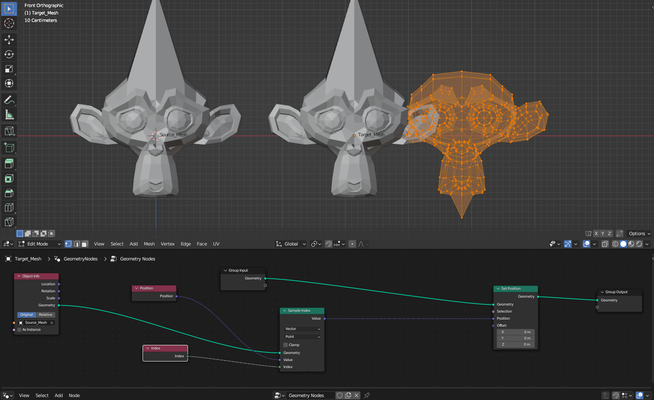Open the Edge menu

pyautogui.click(x=186, y=244)
